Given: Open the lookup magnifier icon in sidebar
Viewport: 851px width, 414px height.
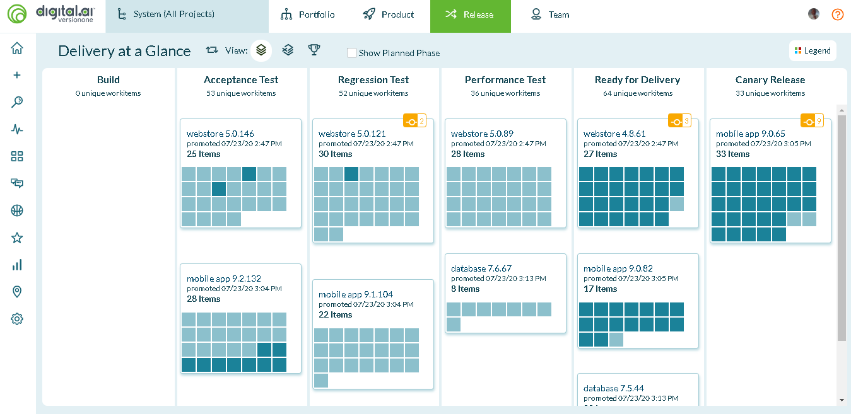Looking at the screenshot, I should 17,102.
